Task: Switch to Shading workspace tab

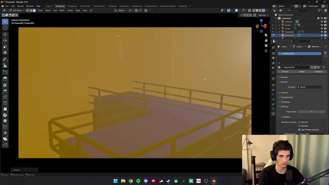Action: (112, 6)
